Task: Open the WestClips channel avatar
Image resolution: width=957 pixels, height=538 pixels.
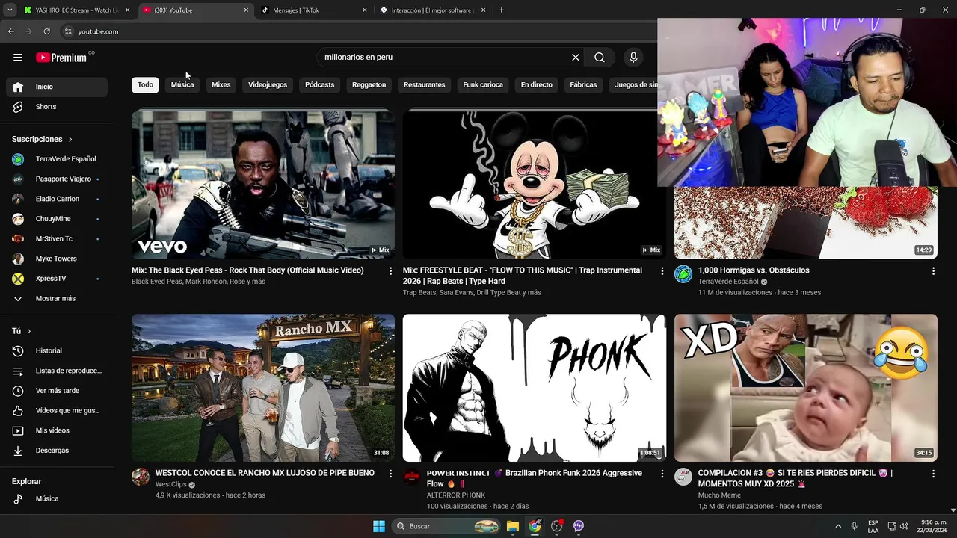Action: point(141,477)
